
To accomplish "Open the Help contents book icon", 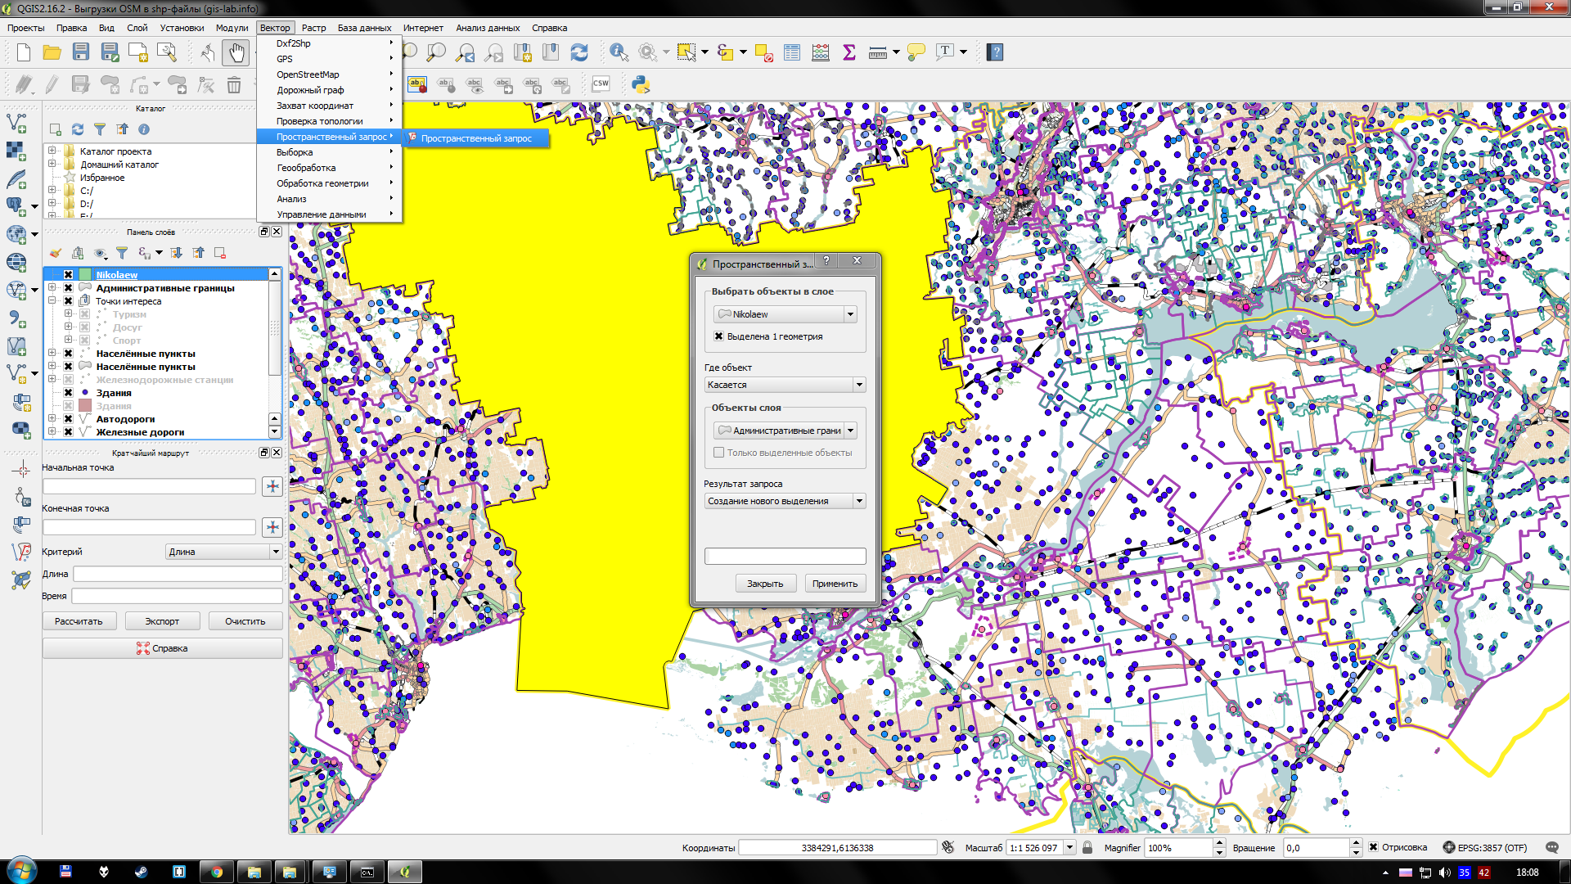I will coord(995,52).
